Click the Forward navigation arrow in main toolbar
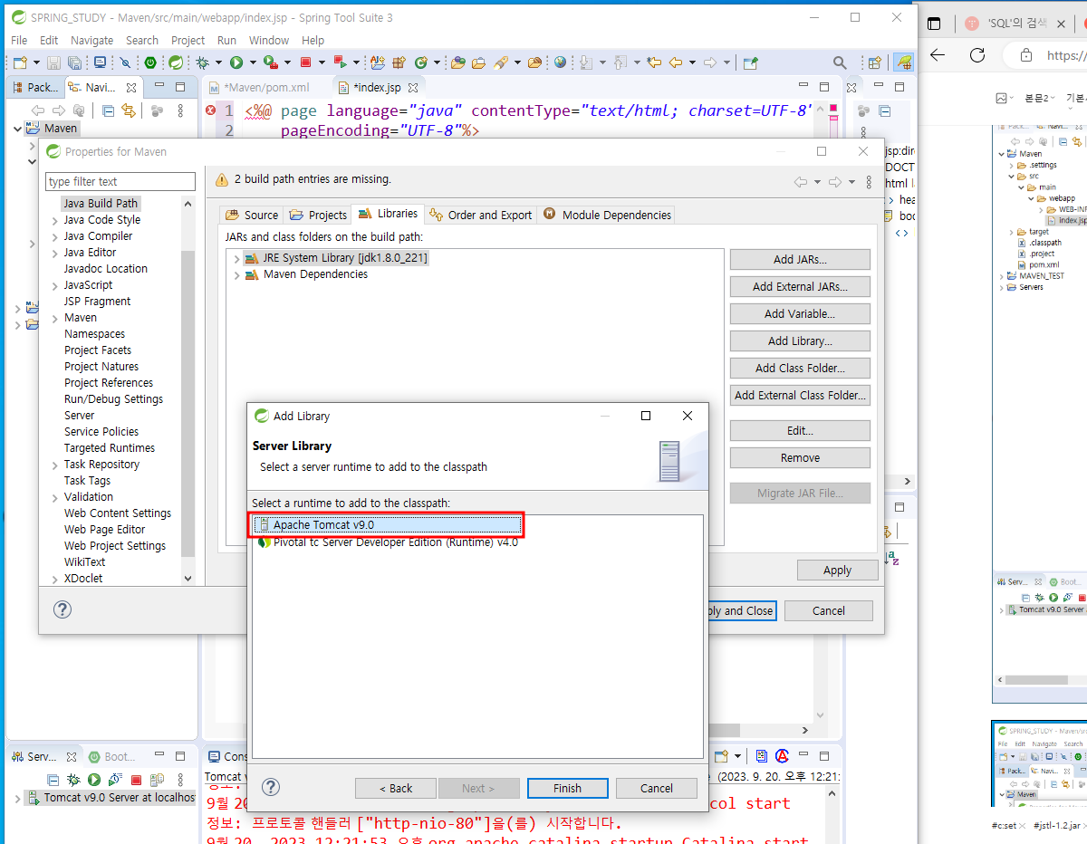 [x=710, y=62]
